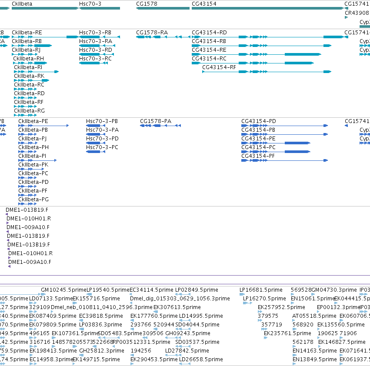
Task: Select transcript label CkIIbeta-RB
Action: [x=27, y=41]
